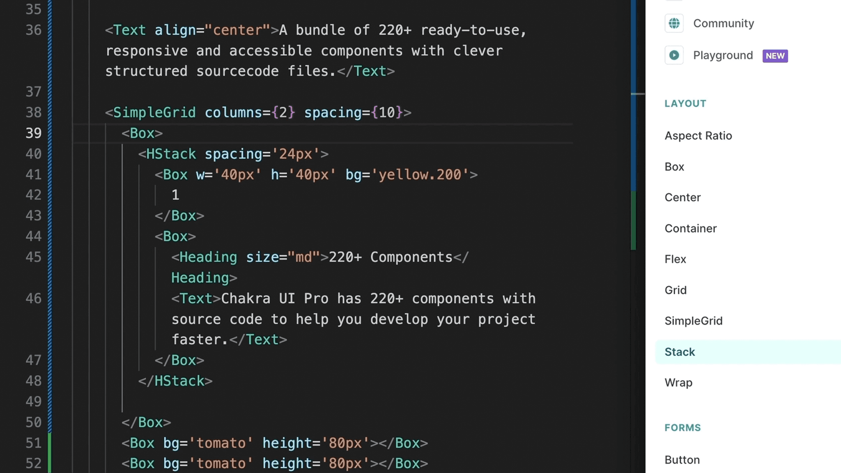Image resolution: width=841 pixels, height=473 pixels.
Task: Navigate to Aspect Ratio documentation
Action: [698, 135]
